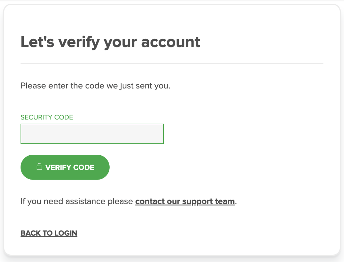The width and height of the screenshot is (344, 262).
Task: Click the underlined BACK TO LOGIN text
Action: pos(49,233)
